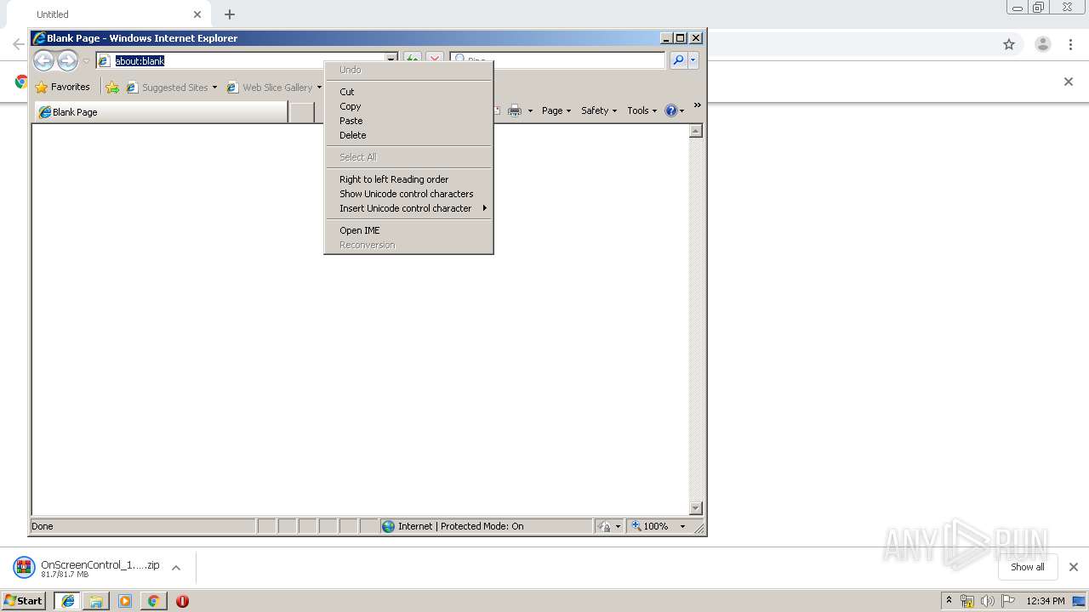This screenshot has width=1089, height=612.
Task: Expand the print options dropdown arrow
Action: (530, 110)
